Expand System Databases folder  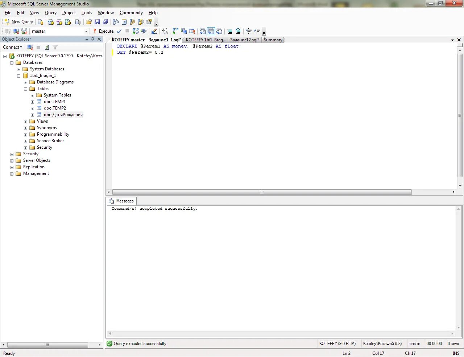(18, 69)
